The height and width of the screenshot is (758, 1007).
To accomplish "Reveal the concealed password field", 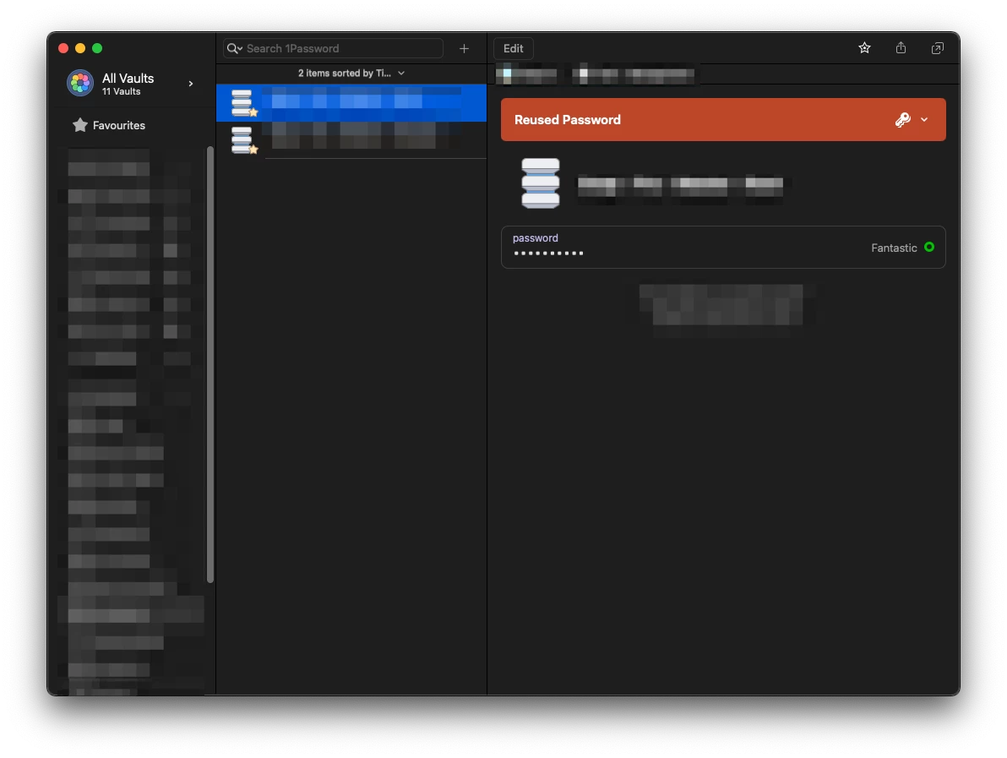I will (723, 248).
